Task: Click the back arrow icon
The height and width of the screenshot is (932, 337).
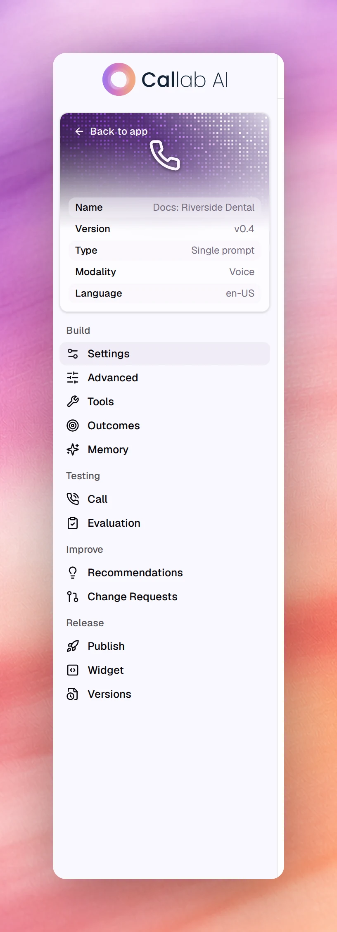Action: [x=79, y=131]
